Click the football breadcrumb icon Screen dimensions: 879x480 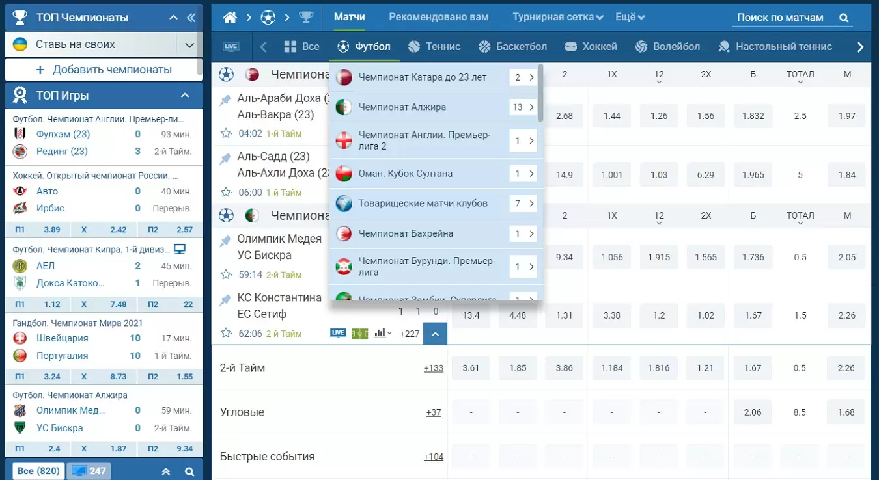click(x=268, y=18)
